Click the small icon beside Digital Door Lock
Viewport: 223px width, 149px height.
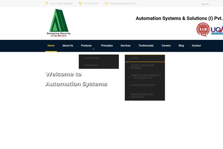129,86
